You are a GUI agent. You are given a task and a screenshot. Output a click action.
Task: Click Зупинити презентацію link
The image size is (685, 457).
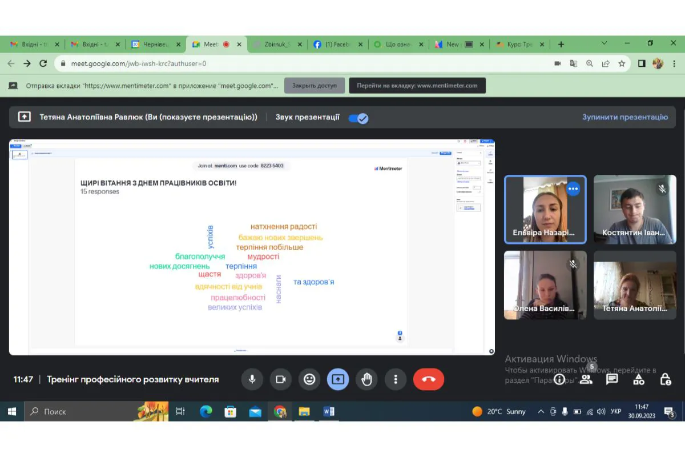pyautogui.click(x=625, y=117)
